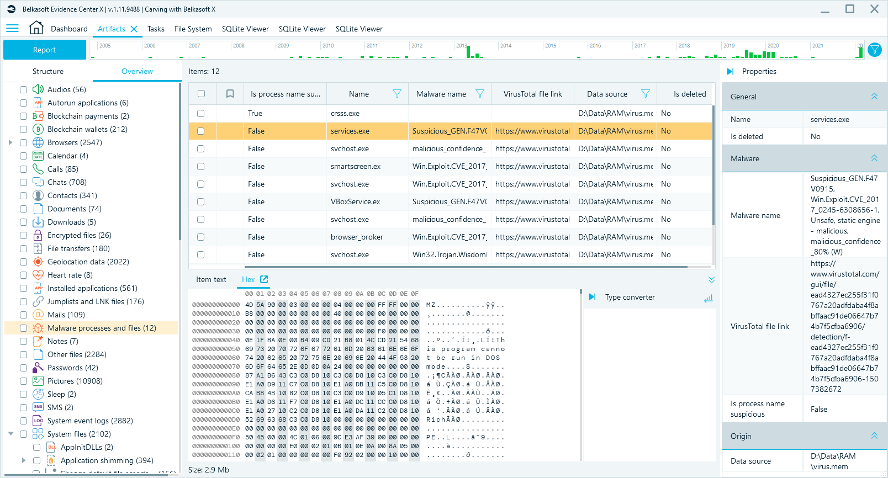Select the AppInitDLLs (2) tree item
The image size is (888, 478).
87,447
